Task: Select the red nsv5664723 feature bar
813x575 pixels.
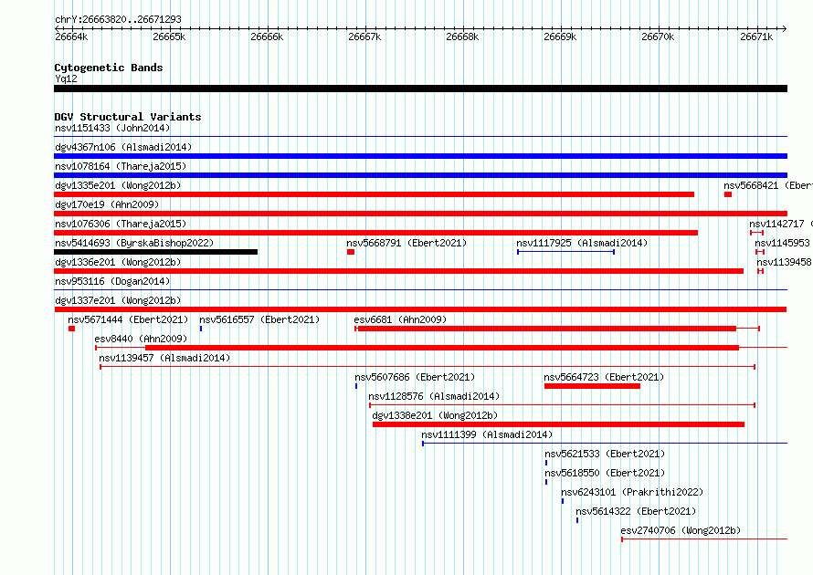Action: click(x=592, y=386)
